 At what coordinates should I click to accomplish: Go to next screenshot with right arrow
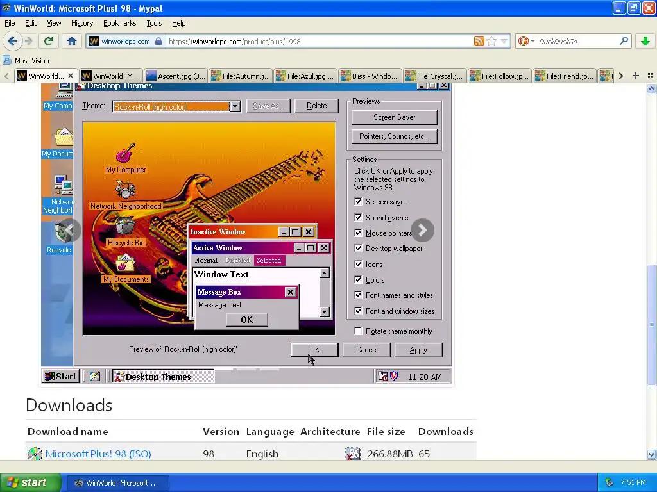point(422,230)
